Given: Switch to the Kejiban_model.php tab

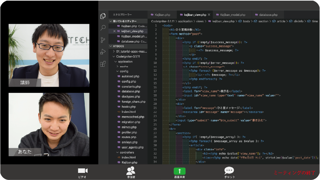Looking at the screenshot, I should pyautogui.click(x=232, y=15).
